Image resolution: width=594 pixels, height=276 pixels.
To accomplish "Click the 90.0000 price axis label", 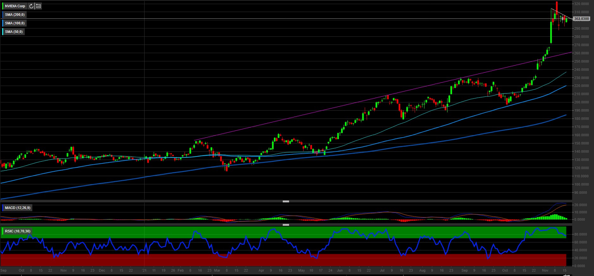I will [581, 193].
